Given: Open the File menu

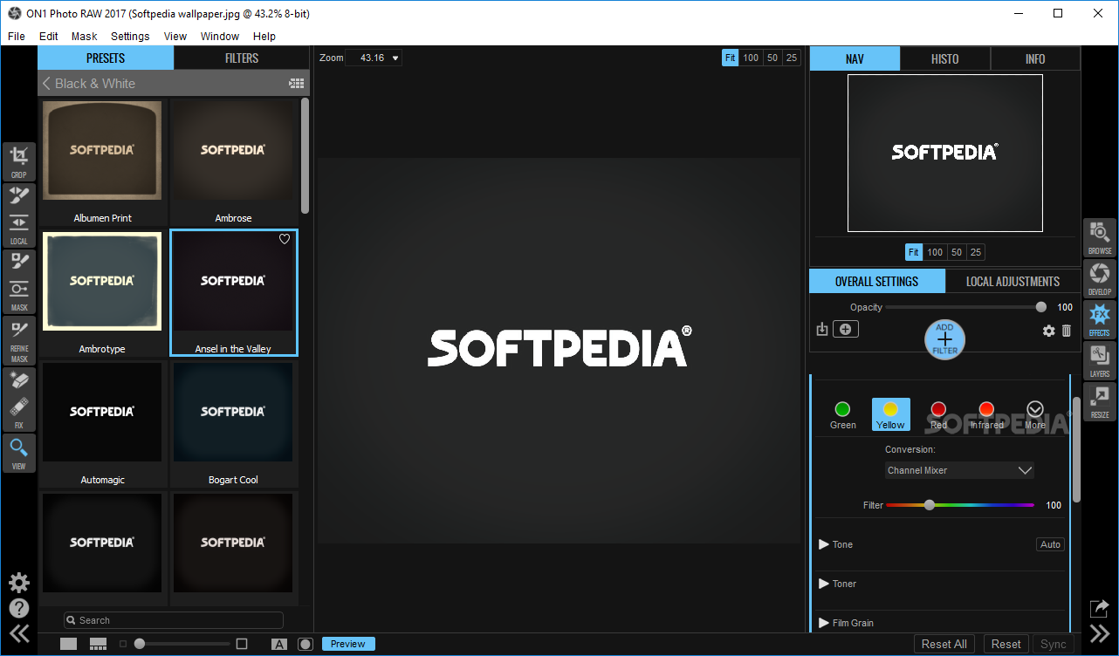Looking at the screenshot, I should pyautogui.click(x=17, y=37).
